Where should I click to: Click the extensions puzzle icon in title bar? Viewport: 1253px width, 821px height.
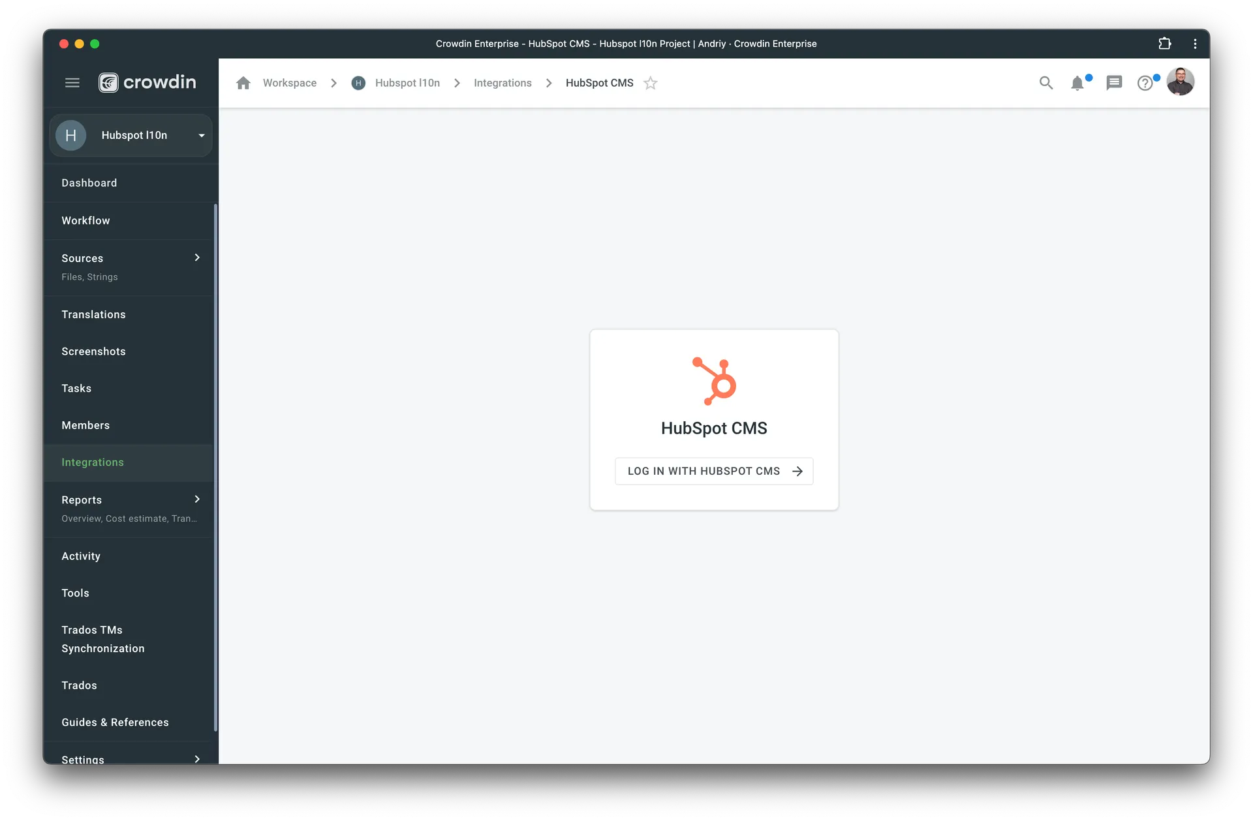pyautogui.click(x=1165, y=44)
